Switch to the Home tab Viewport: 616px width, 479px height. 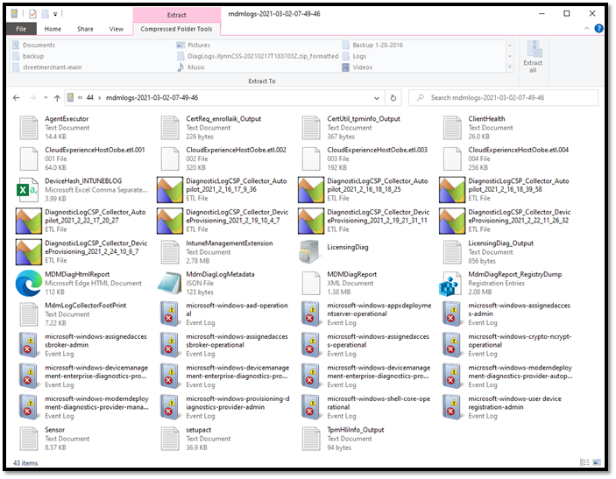click(53, 29)
